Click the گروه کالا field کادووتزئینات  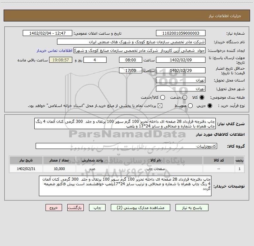126,146
